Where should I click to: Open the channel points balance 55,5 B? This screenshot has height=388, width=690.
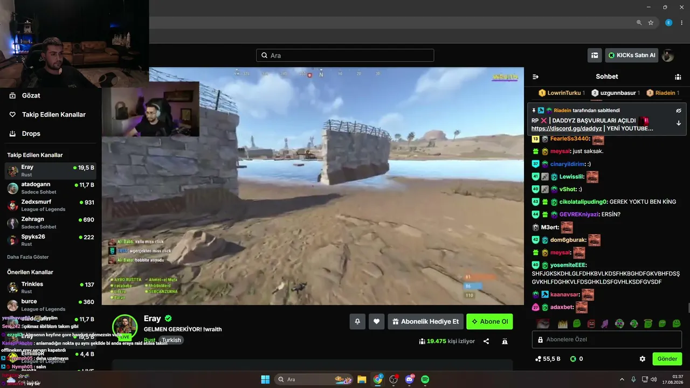tap(547, 359)
